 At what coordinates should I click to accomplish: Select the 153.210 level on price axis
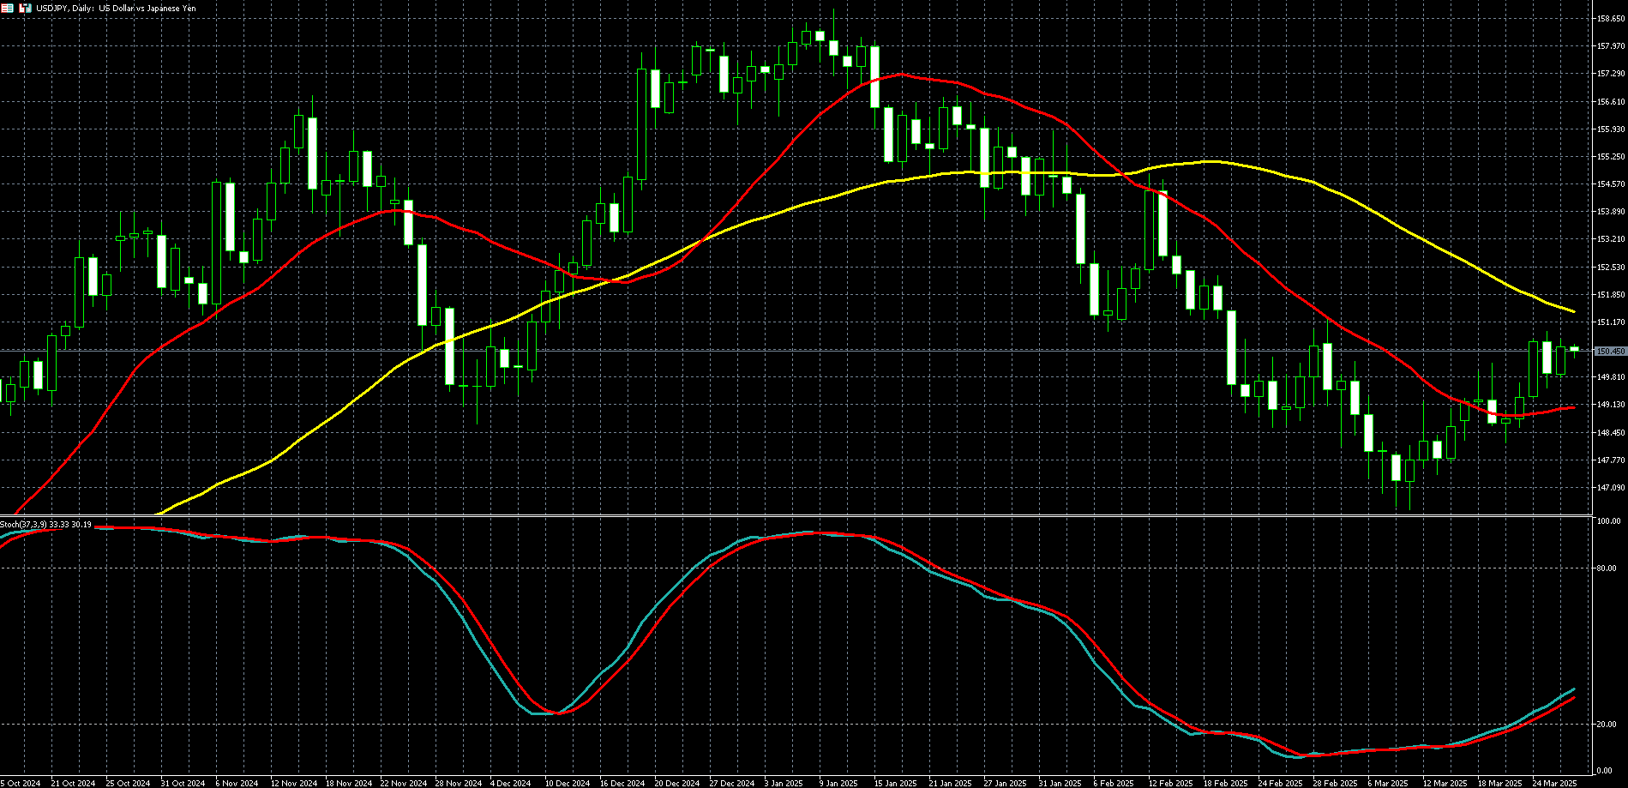coord(1610,239)
